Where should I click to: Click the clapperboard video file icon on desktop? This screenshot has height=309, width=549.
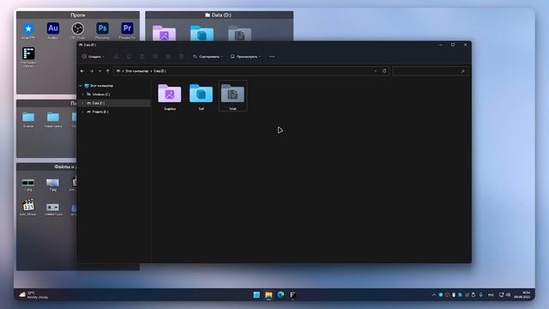pos(28,207)
